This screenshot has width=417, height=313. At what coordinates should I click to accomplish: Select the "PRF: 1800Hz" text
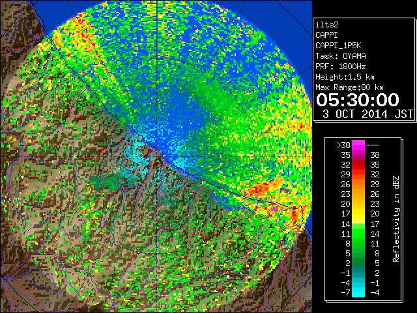[341, 67]
